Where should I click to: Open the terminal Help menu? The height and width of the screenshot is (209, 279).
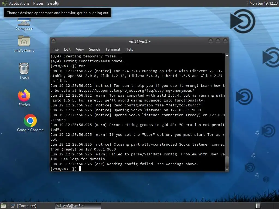129,50
